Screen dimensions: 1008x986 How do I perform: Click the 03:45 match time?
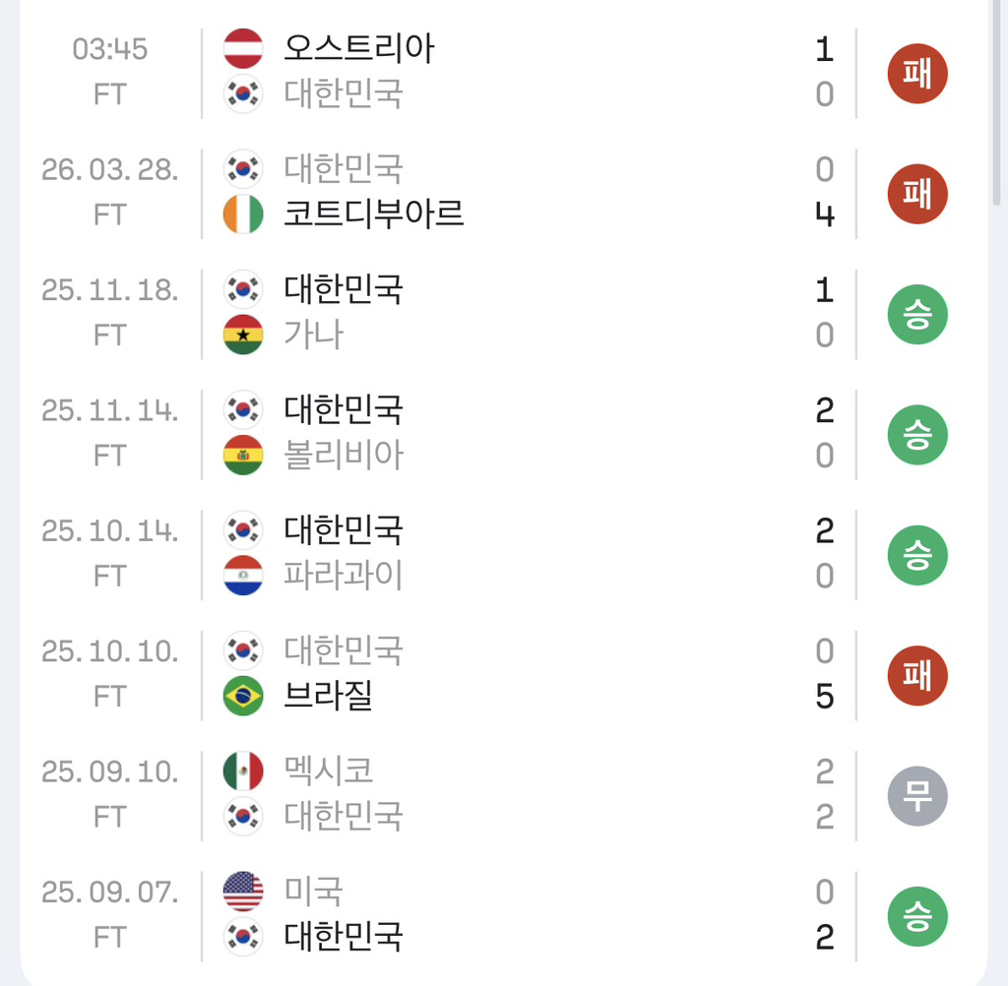pos(110,49)
